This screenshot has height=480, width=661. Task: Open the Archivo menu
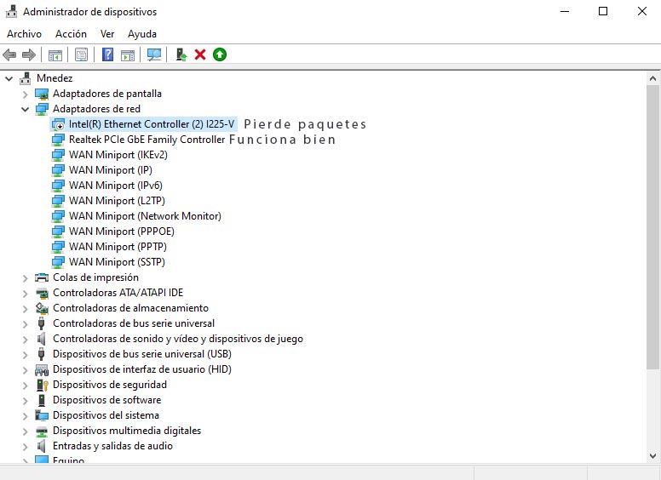pyautogui.click(x=25, y=34)
